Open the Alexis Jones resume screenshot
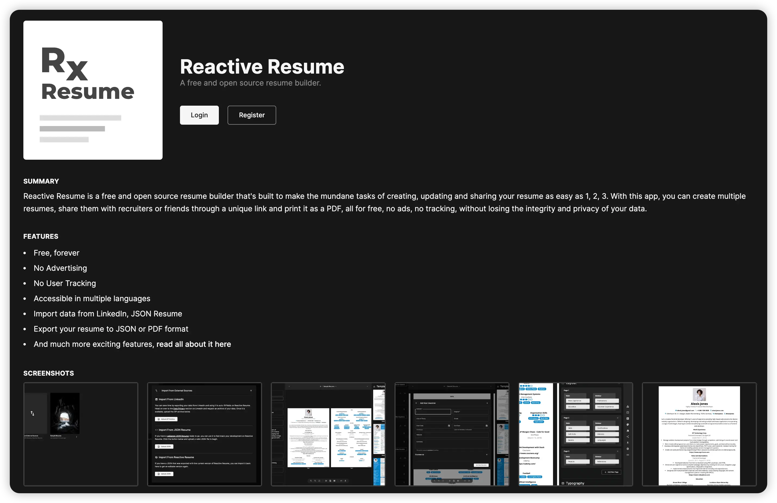 click(699, 434)
